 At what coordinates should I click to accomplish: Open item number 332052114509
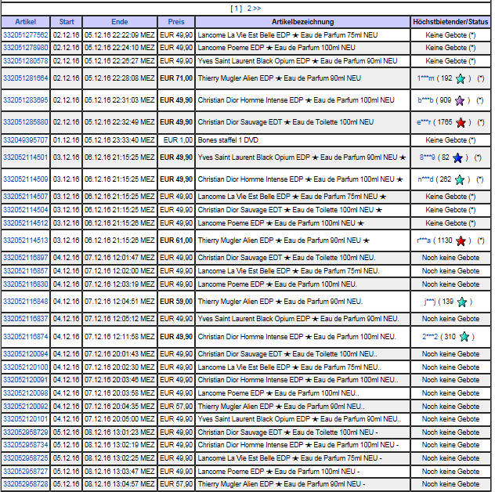(26, 179)
